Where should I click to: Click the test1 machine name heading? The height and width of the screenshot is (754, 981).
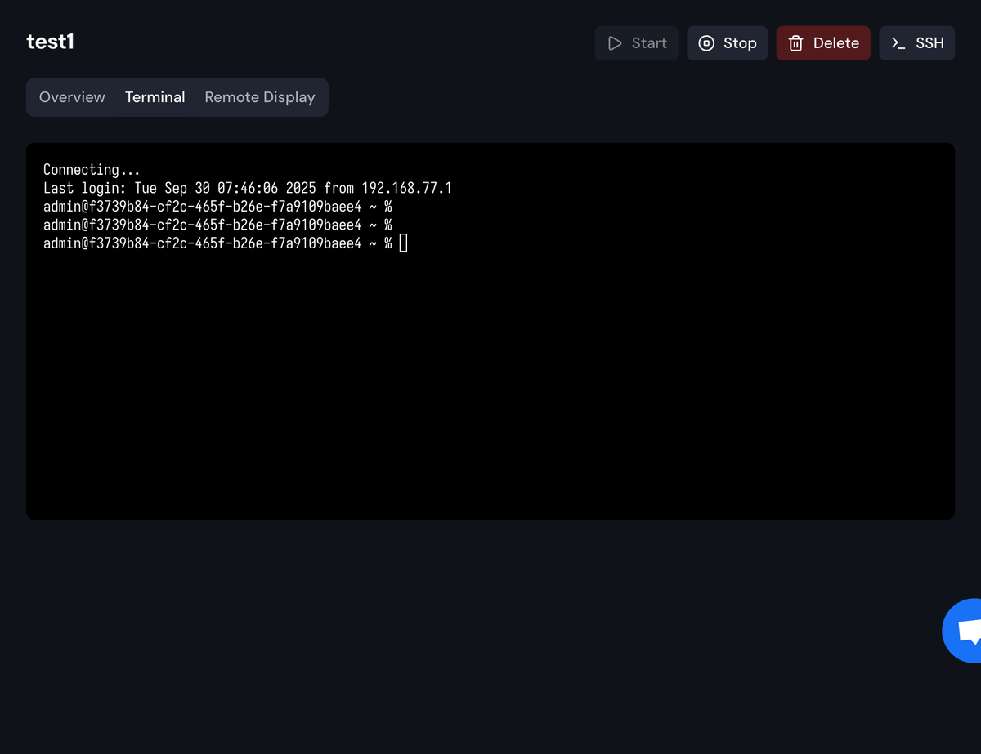pos(50,42)
